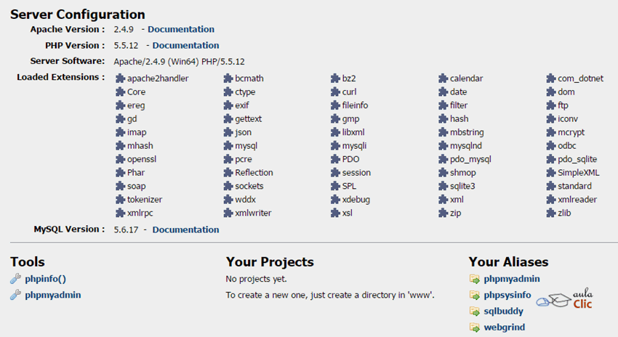Image resolution: width=618 pixels, height=337 pixels.
Task: Click the wrench icon beside phpmyadmin tool
Action: [x=16, y=295]
